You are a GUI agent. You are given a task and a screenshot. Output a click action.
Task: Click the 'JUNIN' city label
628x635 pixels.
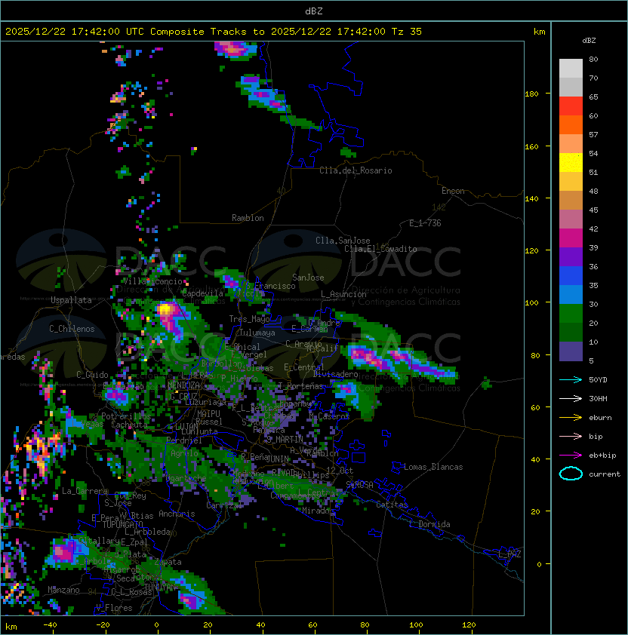click(x=277, y=459)
